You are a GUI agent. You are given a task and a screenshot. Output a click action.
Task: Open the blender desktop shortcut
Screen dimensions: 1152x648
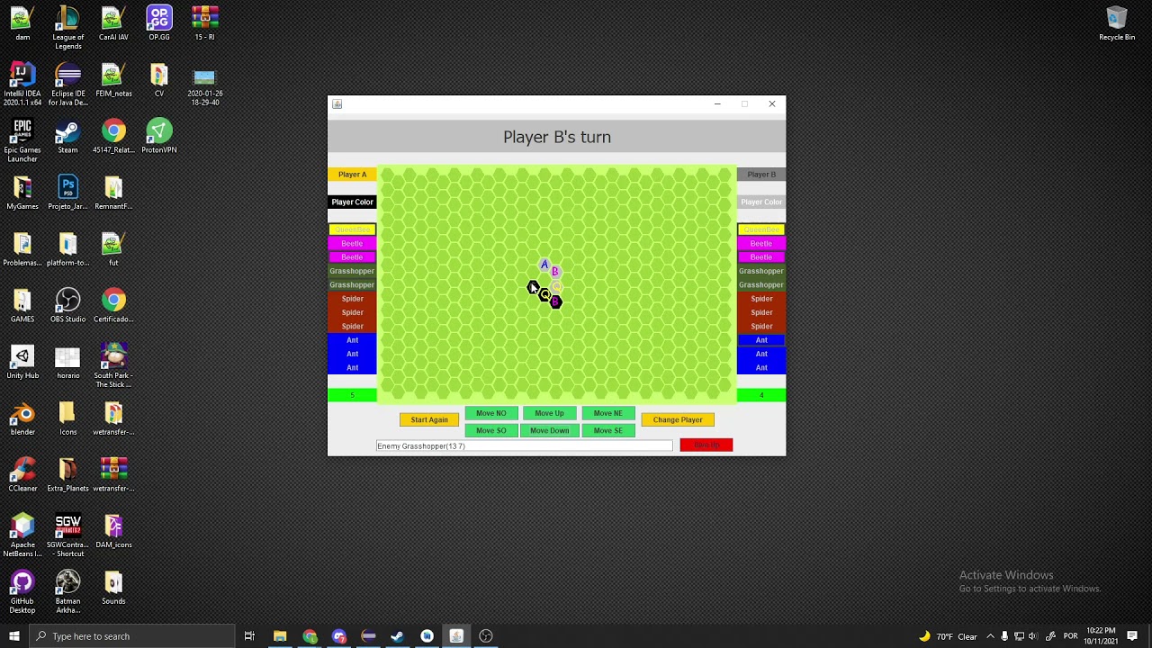pyautogui.click(x=22, y=419)
